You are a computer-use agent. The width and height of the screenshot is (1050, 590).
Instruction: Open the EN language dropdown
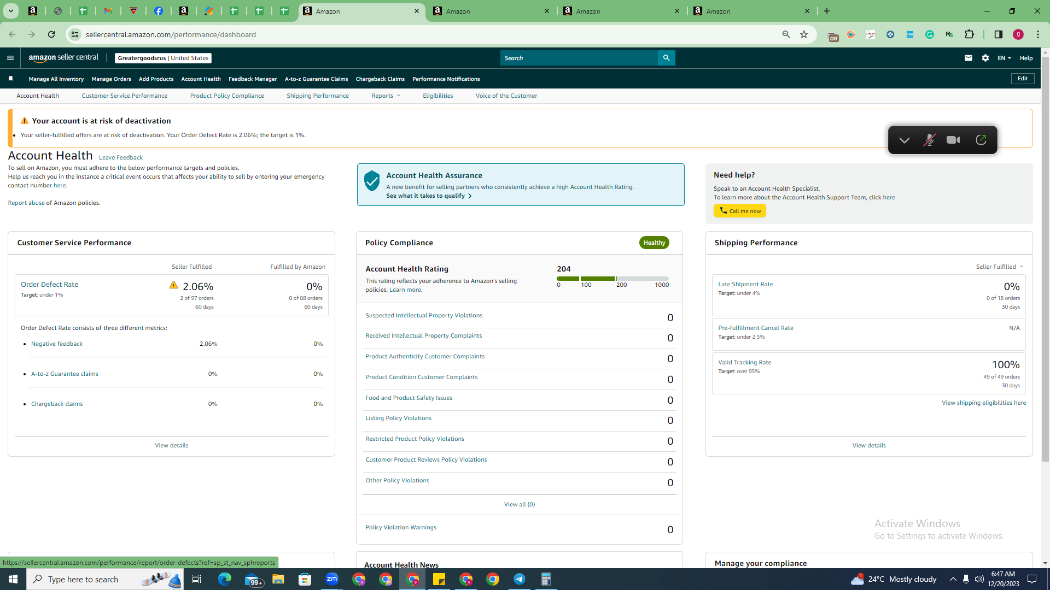[1004, 58]
